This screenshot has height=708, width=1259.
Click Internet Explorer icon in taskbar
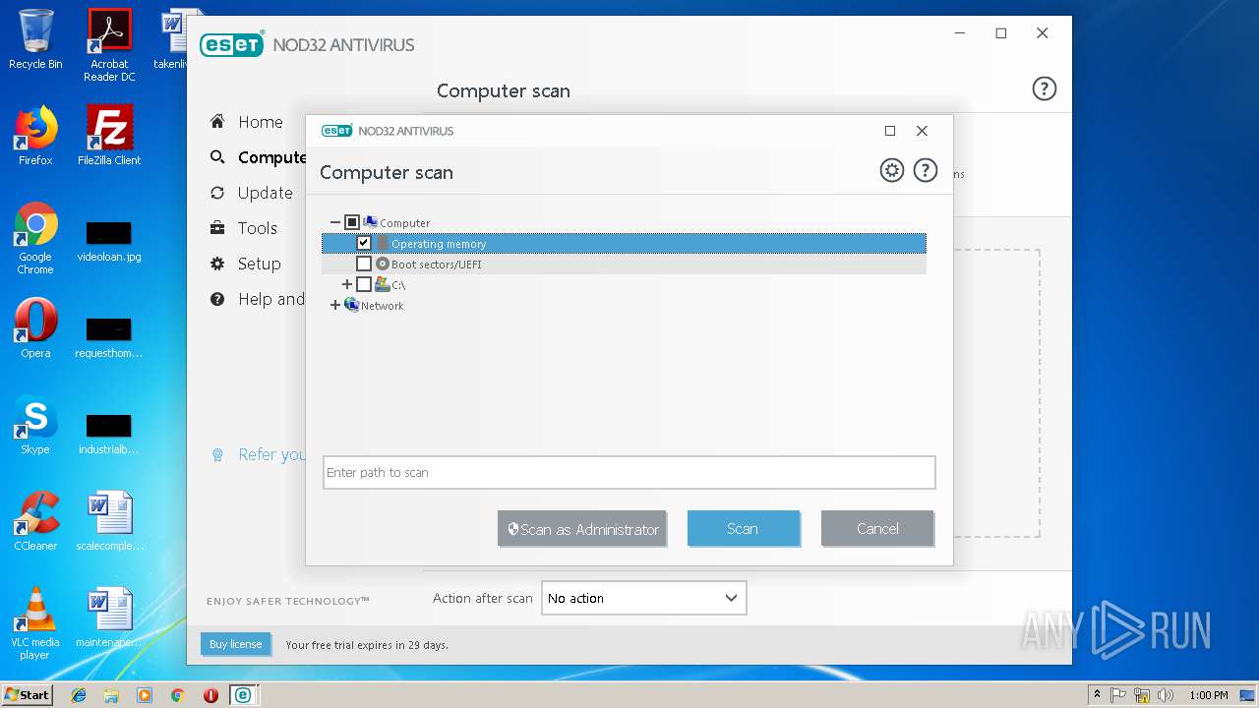[79, 695]
